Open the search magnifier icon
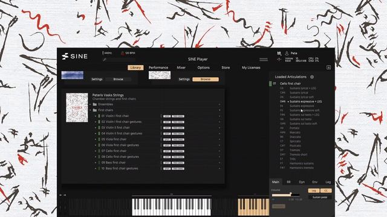Image resolution: width=387 pixels, height=217 pixels. pyautogui.click(x=105, y=60)
